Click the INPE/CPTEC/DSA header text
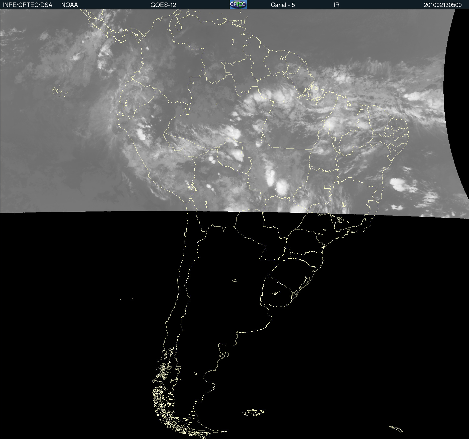The height and width of the screenshot is (439, 469). (x=27, y=5)
